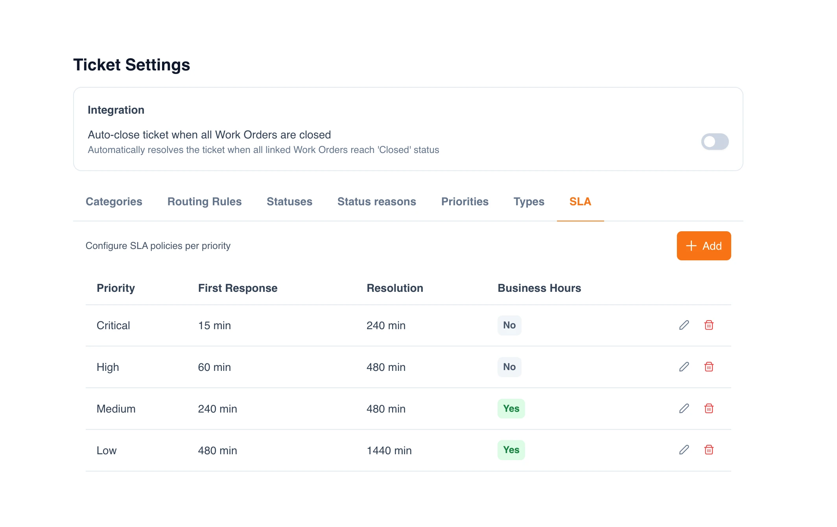Delete the High priority SLA row
Viewport: 837px width, 527px height.
709,367
